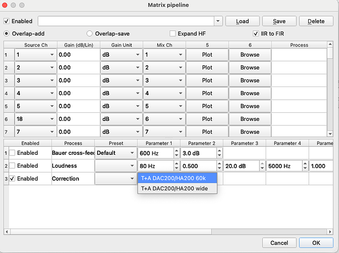Confirm with the OK button
This screenshot has width=339, height=253.
(x=316, y=243)
